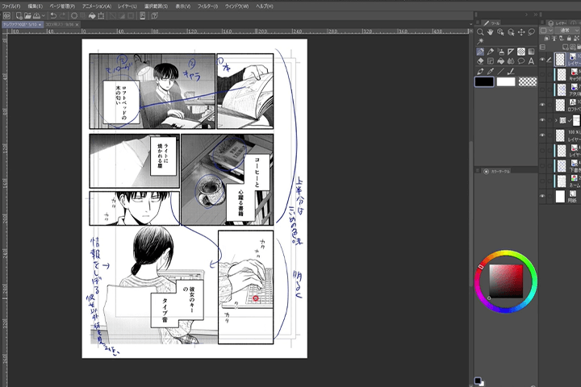Open the ファイル(F) menu

coord(11,6)
